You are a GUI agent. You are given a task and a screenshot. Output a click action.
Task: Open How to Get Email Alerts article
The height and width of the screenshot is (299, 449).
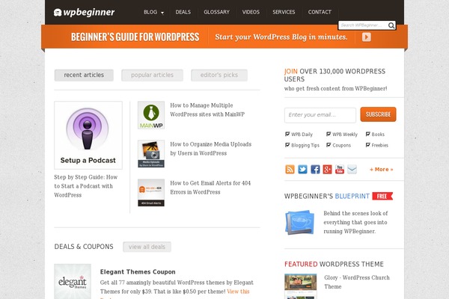(210, 188)
